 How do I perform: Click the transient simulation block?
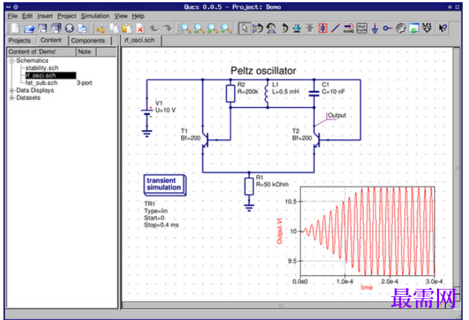click(164, 185)
